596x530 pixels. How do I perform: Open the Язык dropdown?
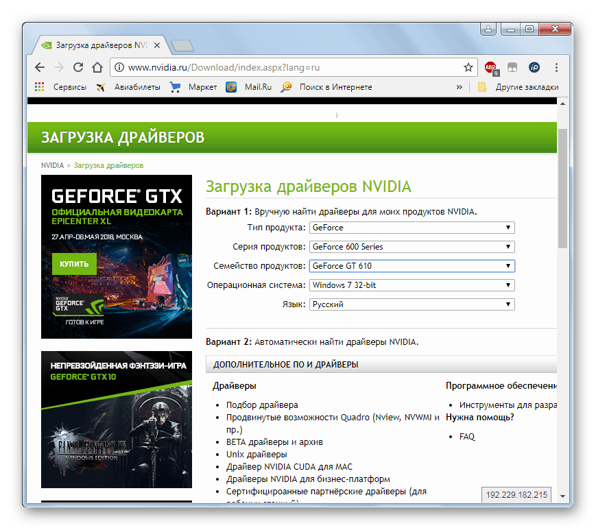point(412,304)
